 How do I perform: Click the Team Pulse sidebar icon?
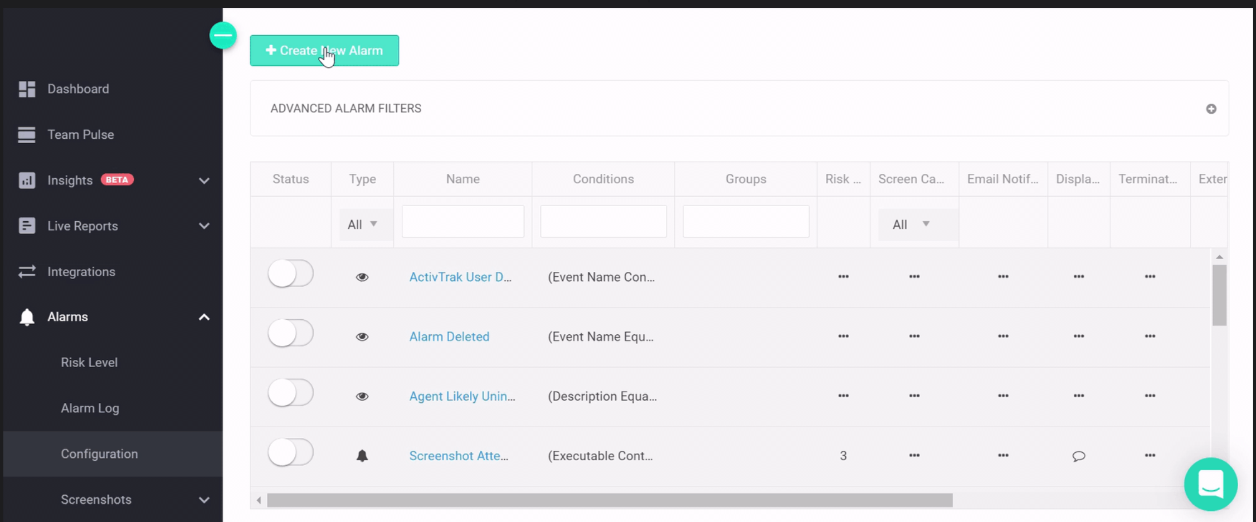point(27,135)
